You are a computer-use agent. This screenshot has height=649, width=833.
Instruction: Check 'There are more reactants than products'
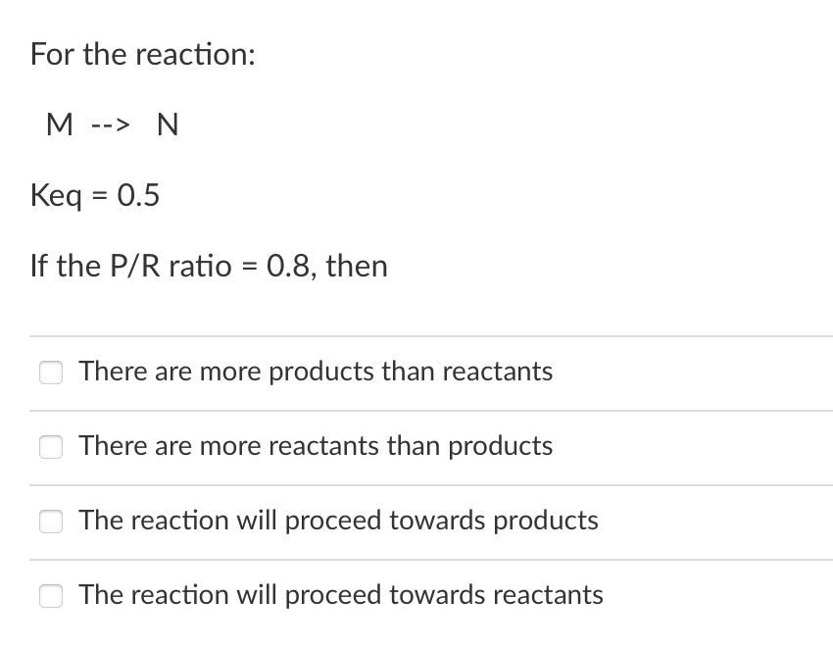pos(51,447)
